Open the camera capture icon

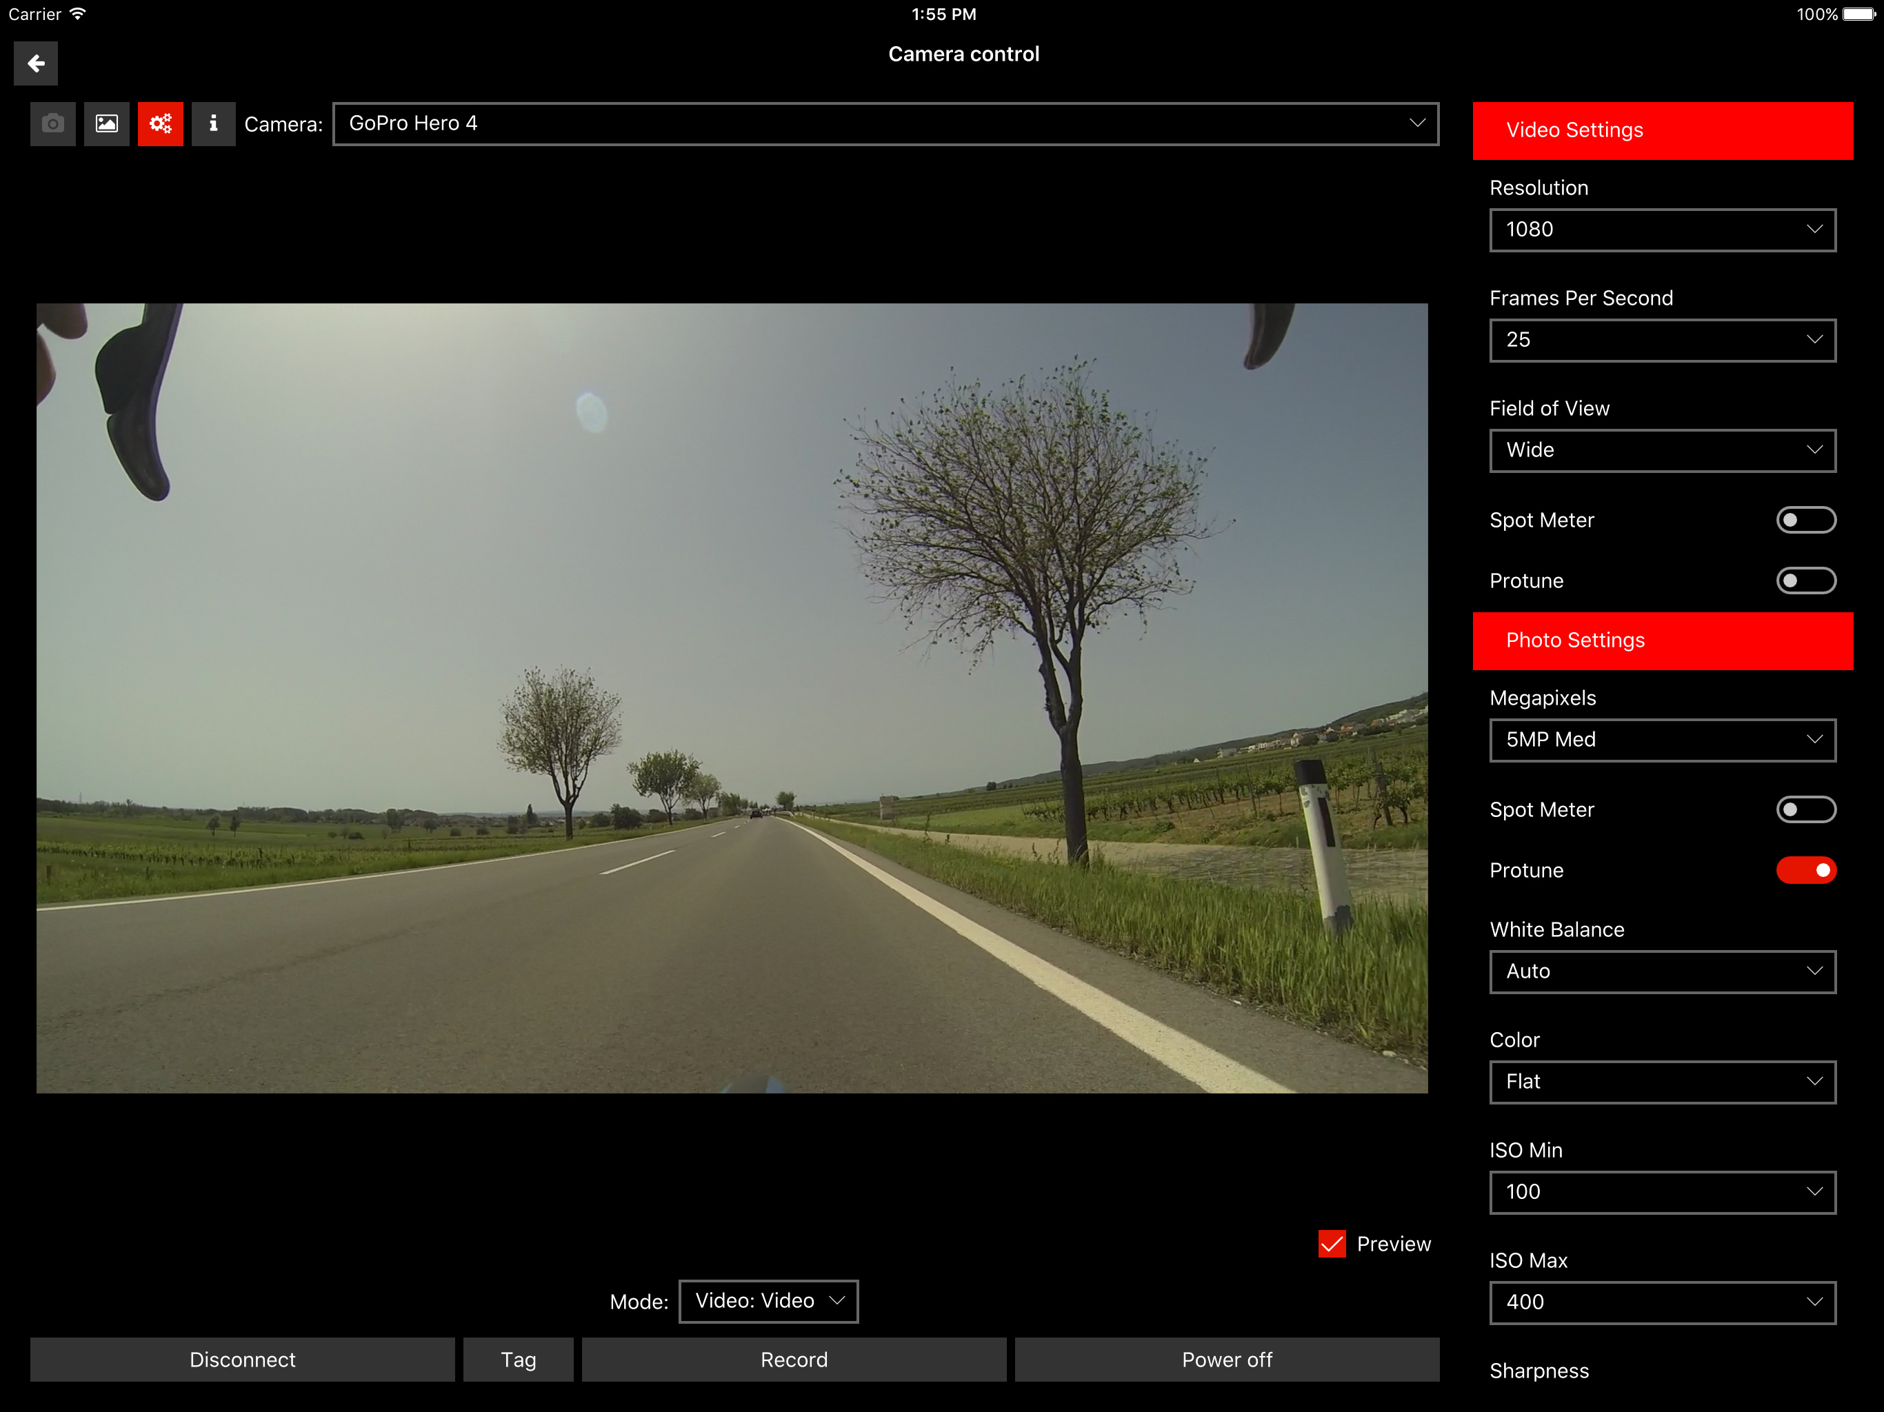[53, 124]
